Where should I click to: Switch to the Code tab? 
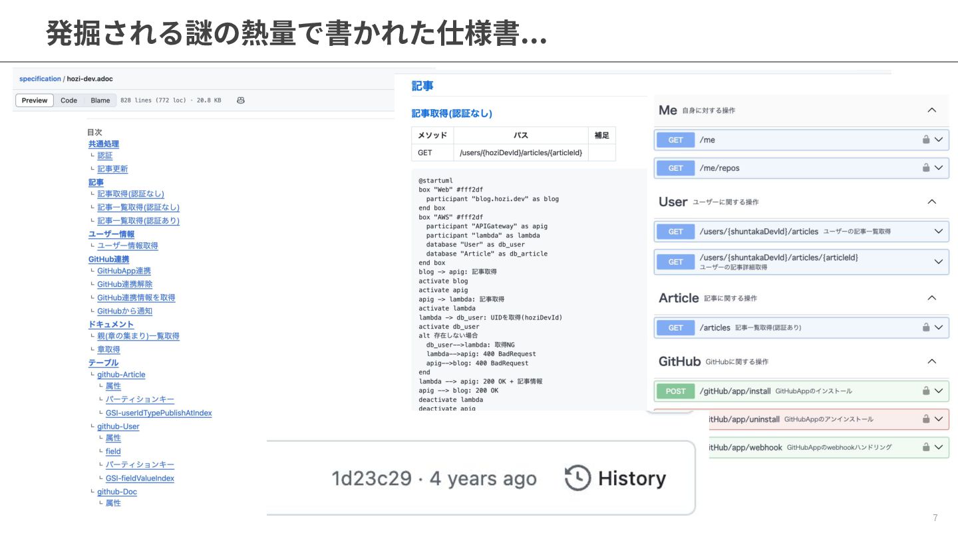coord(69,100)
